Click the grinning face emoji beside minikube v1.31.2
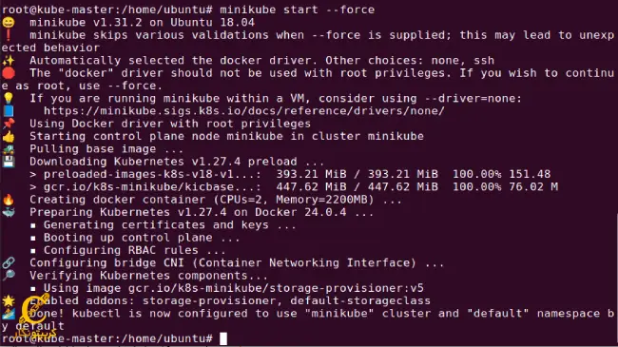The width and height of the screenshot is (618, 347). click(9, 23)
